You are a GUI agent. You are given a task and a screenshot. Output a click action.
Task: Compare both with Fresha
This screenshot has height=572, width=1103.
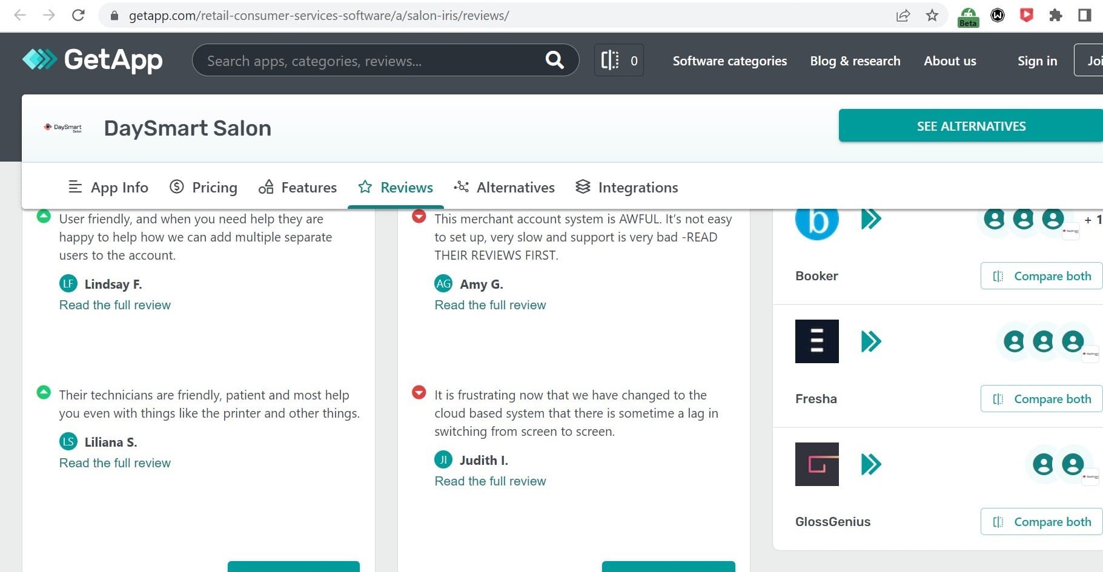tap(1041, 399)
